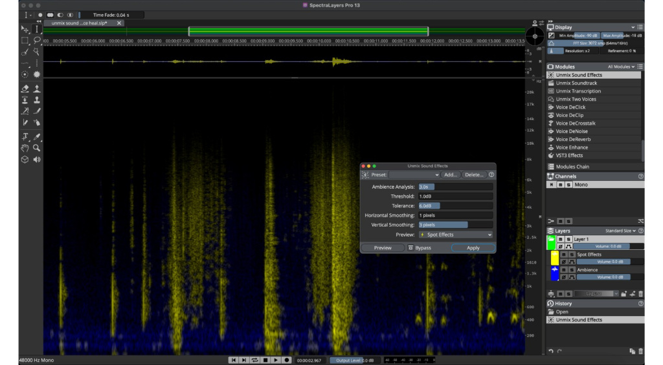Select the Time Selection tool in toolbar

coord(37,29)
